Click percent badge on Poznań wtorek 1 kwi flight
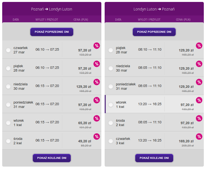206x171 pixels. pos(97,118)
